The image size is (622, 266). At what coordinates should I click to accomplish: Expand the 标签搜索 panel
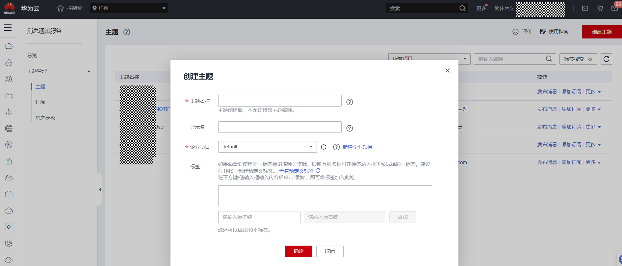tap(578, 59)
